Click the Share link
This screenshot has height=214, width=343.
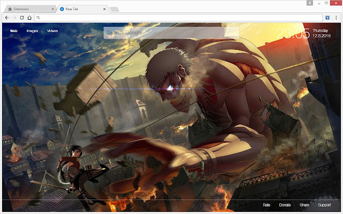[304, 205]
